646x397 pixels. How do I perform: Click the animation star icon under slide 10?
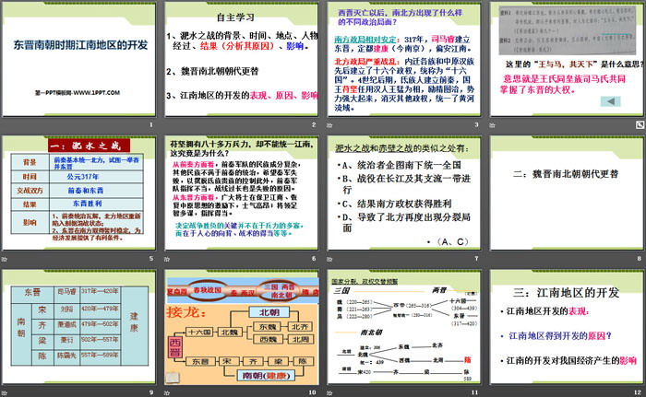[x=167, y=392]
